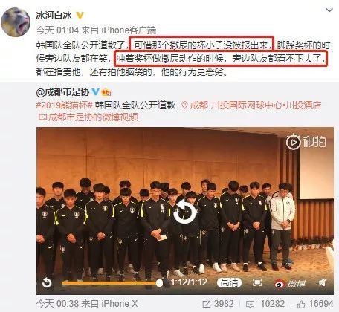Click blue verified badge beside 成都市足协

click(95, 92)
